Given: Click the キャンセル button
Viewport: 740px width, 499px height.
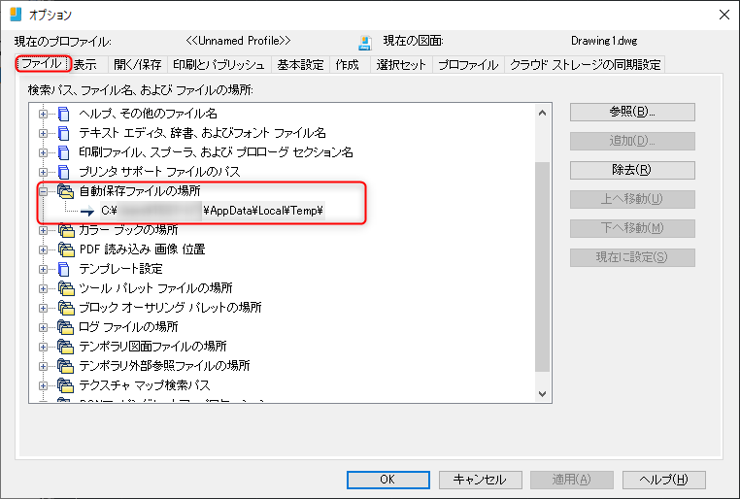Looking at the screenshot, I should (x=480, y=480).
